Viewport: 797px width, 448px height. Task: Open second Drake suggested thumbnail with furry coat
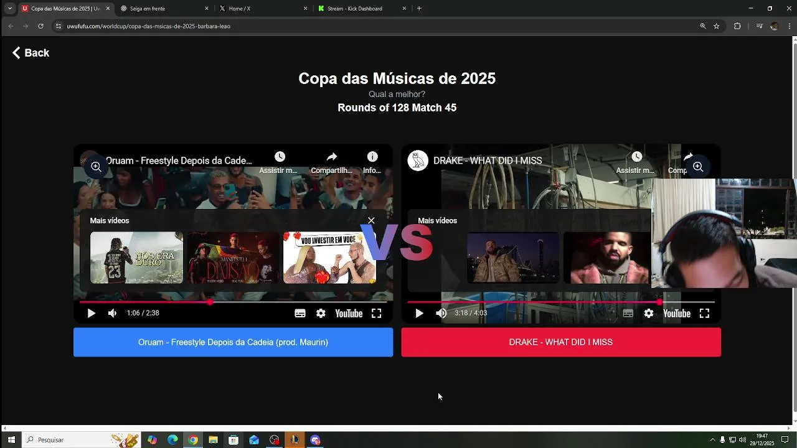point(607,258)
